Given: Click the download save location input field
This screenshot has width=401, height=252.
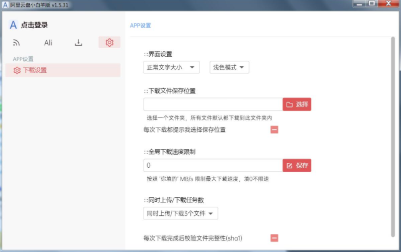Looking at the screenshot, I should (213, 104).
